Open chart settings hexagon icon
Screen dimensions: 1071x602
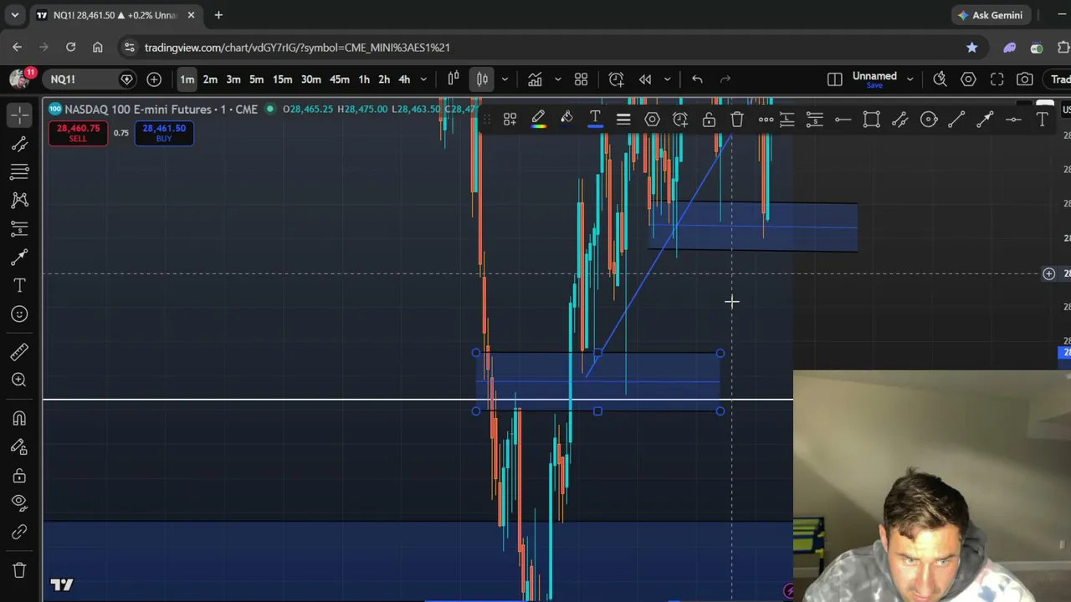968,79
